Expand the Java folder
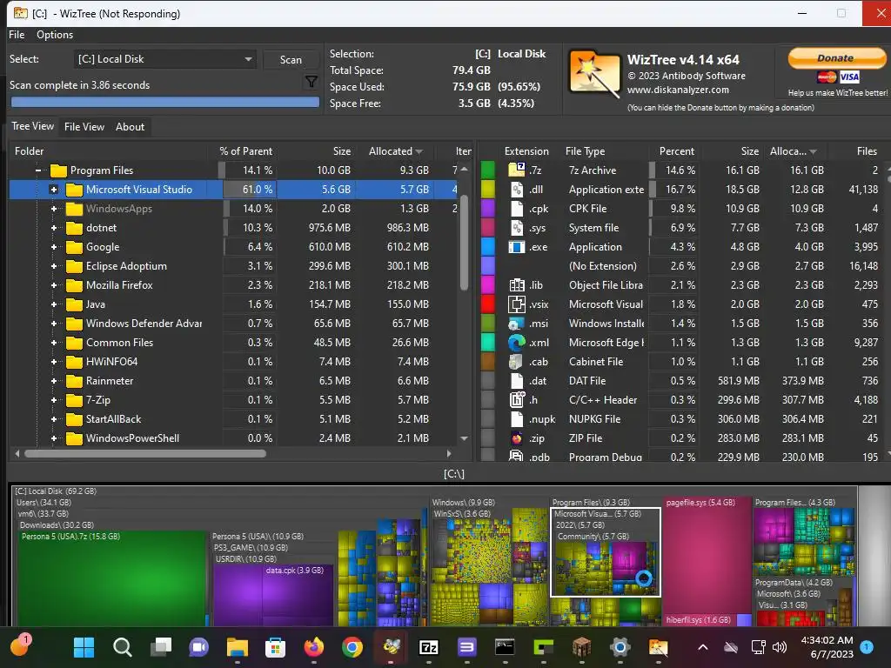 click(54, 304)
